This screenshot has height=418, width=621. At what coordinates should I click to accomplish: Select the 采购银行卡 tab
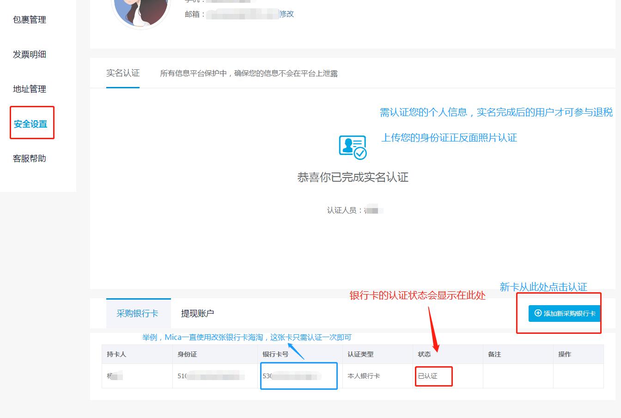tap(138, 313)
